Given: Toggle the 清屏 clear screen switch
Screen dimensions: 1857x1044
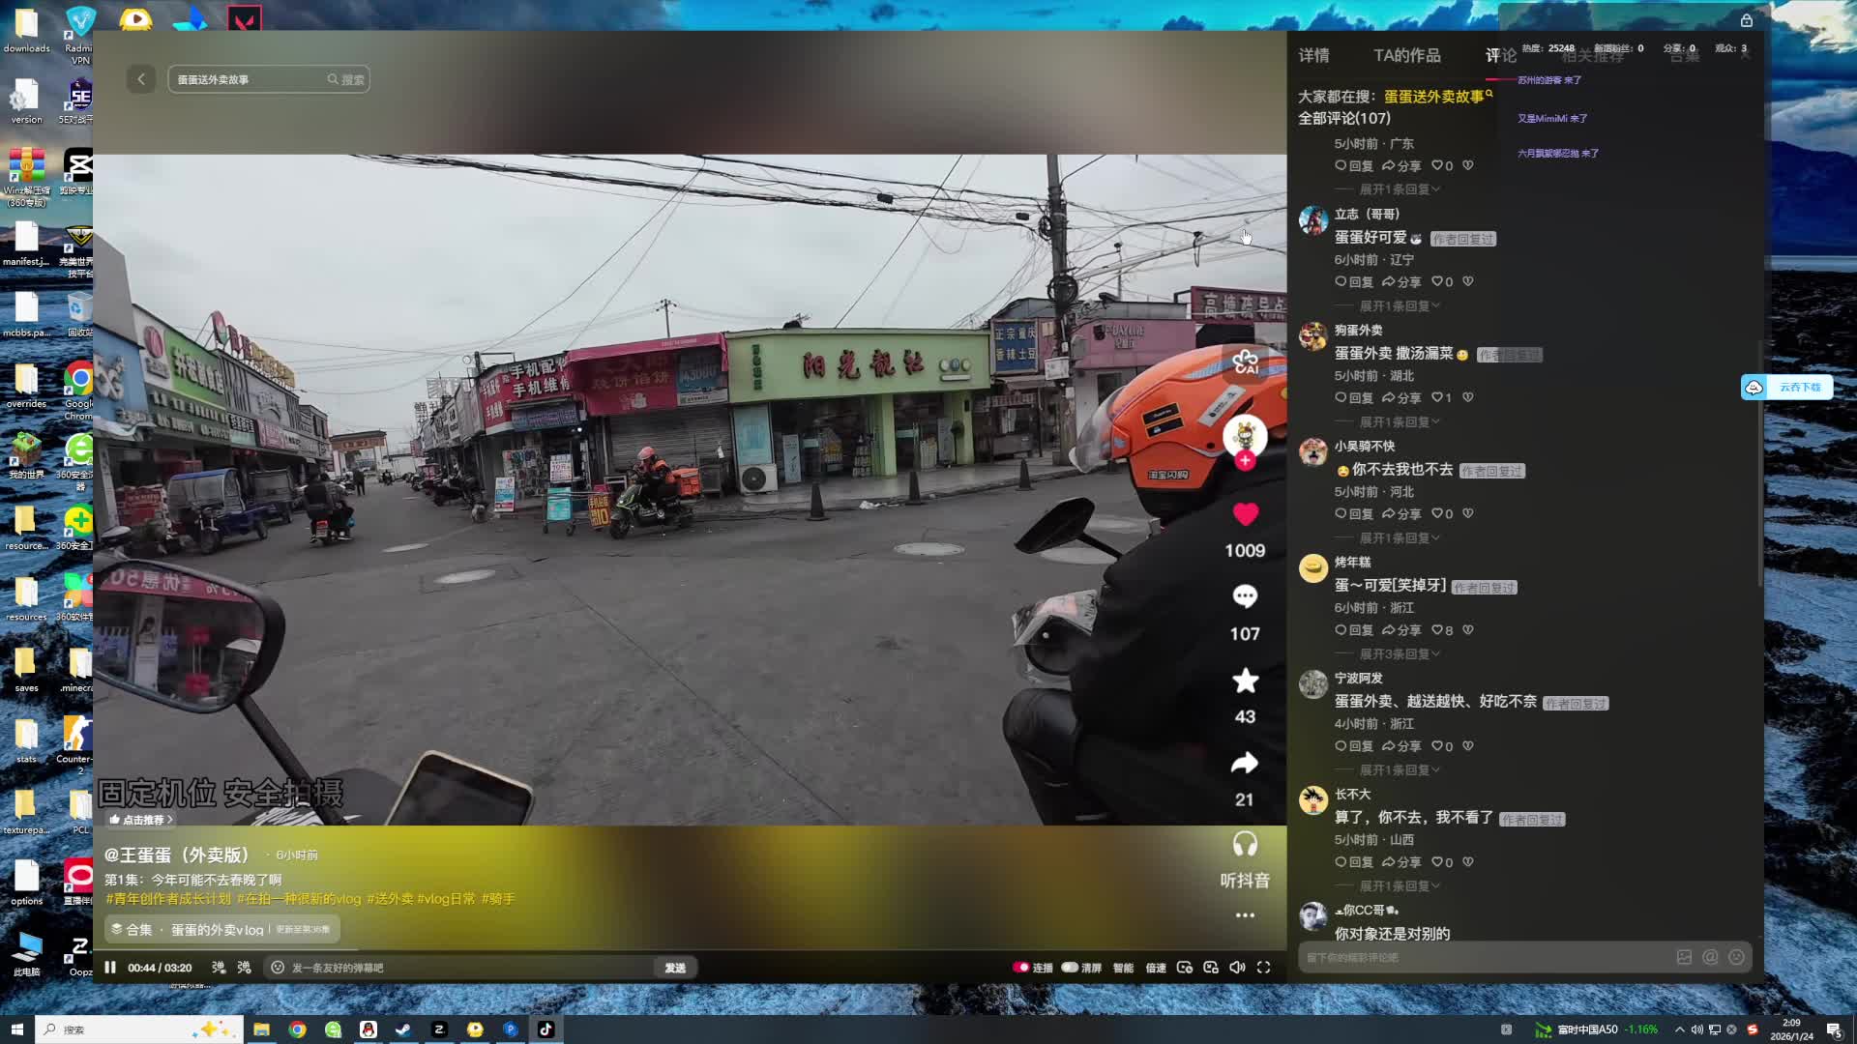Looking at the screenshot, I should (x=1071, y=968).
